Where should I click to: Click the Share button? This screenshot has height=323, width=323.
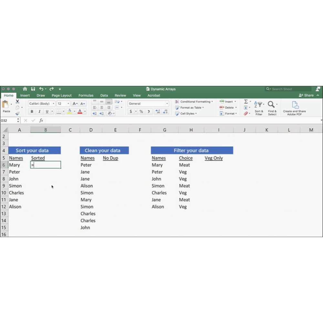coord(307,95)
